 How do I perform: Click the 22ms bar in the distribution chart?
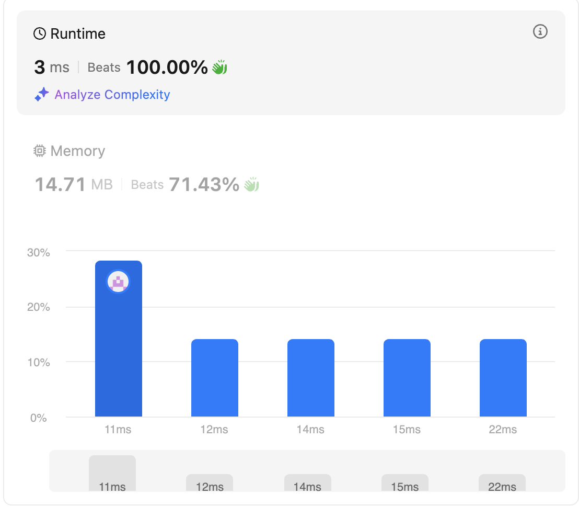[x=503, y=378]
